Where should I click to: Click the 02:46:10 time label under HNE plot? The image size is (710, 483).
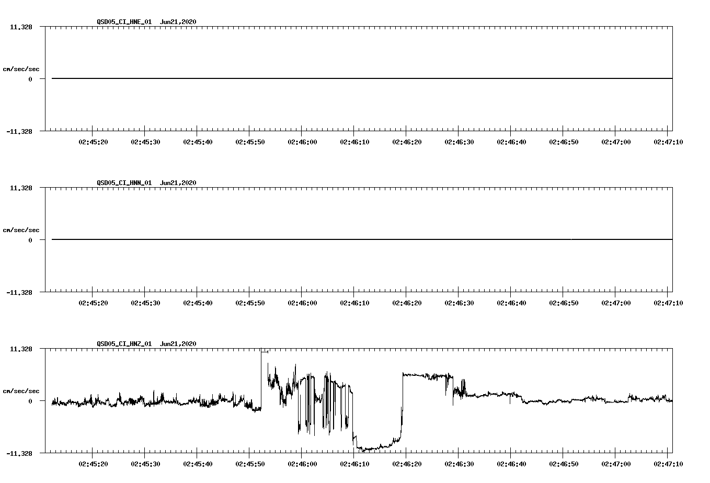(354, 142)
